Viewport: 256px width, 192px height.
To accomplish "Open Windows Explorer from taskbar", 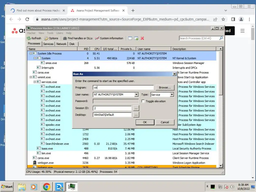I will point(22,187).
